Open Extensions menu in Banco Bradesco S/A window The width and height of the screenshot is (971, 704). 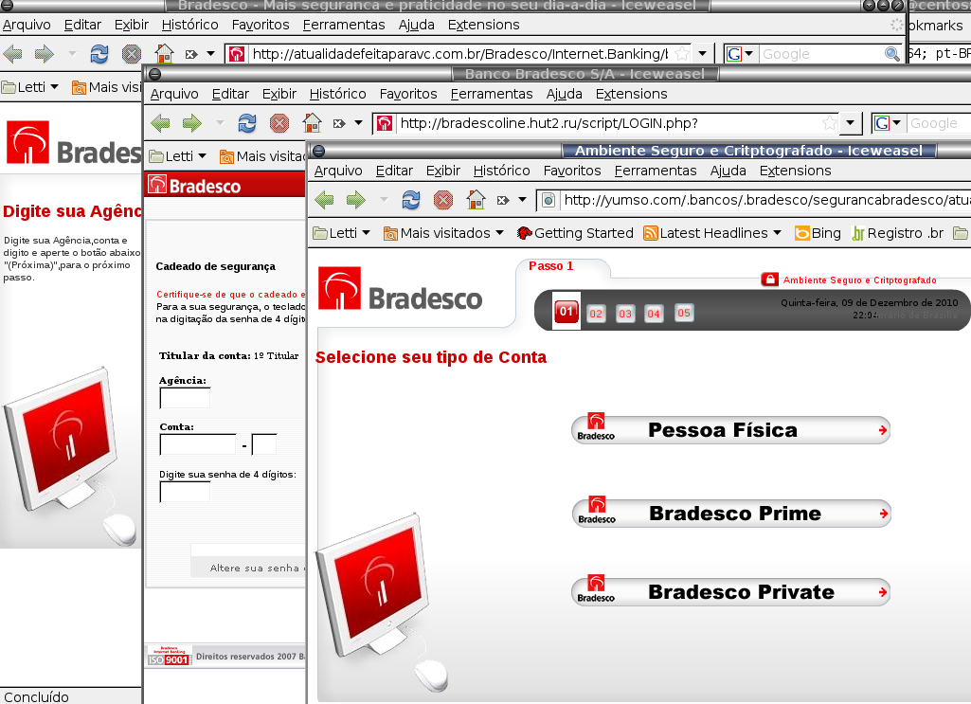[x=631, y=94]
